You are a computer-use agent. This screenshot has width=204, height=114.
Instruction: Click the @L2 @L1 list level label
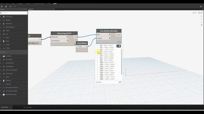coord(98,82)
